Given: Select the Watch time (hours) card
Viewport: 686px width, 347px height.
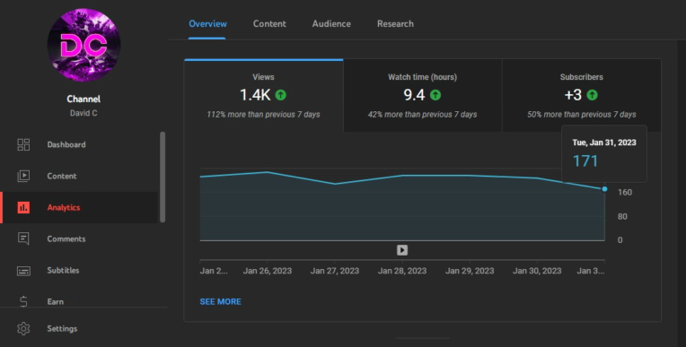Looking at the screenshot, I should [423, 95].
